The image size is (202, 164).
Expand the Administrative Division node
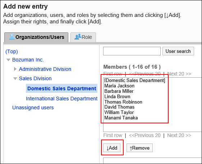click(x=15, y=69)
